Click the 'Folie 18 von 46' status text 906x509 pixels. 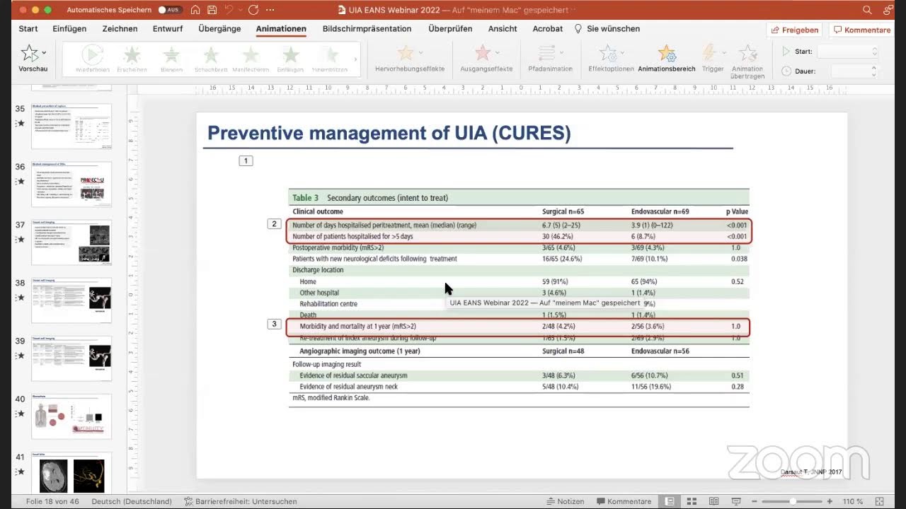(x=53, y=501)
